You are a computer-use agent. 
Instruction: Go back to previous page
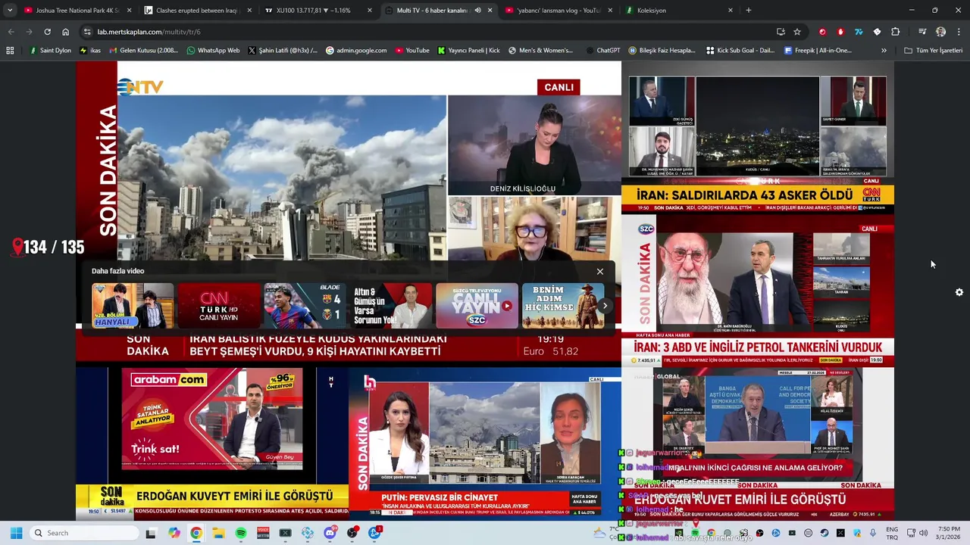pos(11,32)
